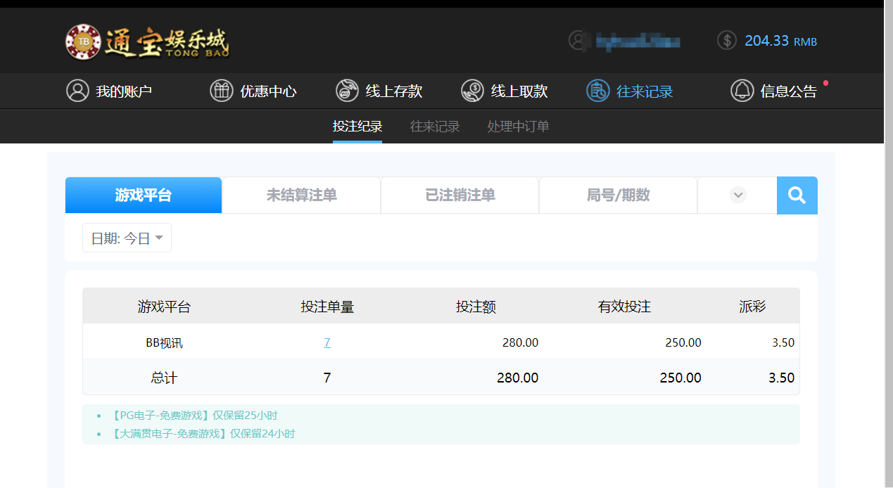
Task: Open the chevron dropdown beside search button
Action: coord(737,195)
